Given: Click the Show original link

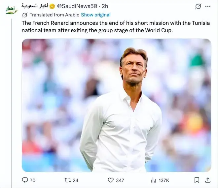Looking at the screenshot, I should click(x=96, y=15).
